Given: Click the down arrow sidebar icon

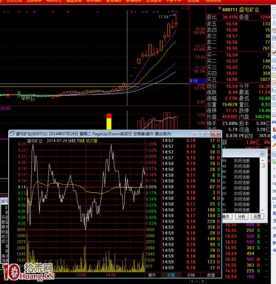Looking at the screenshot, I should click(274, 23).
